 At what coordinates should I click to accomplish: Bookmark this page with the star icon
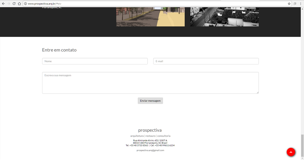click(x=289, y=4)
